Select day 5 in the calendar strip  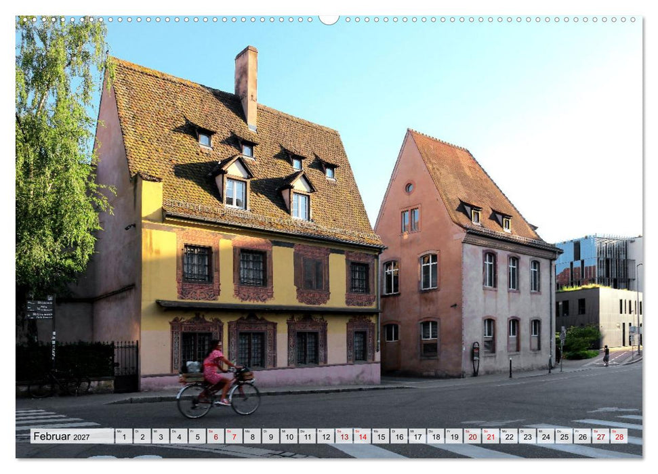click(197, 436)
